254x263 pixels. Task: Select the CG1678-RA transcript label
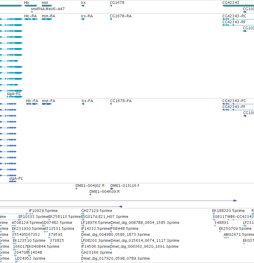coord(121,16)
